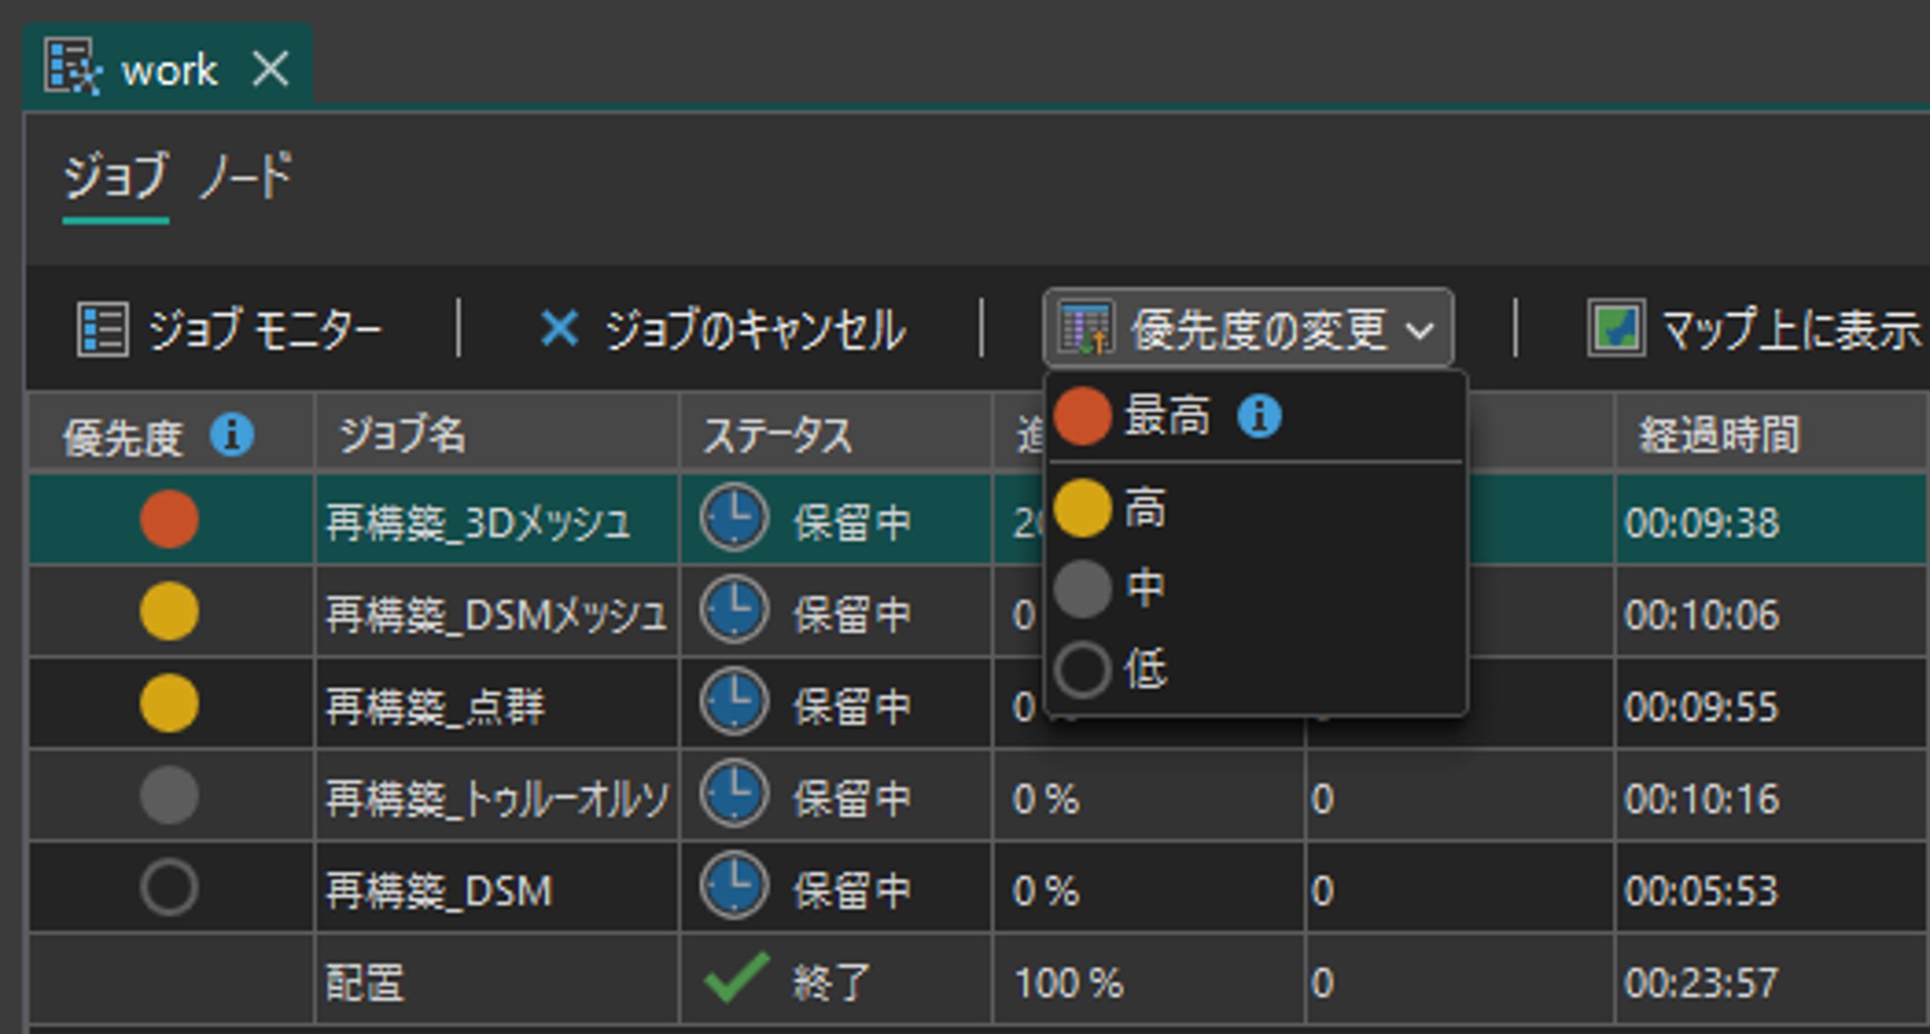Image resolution: width=1930 pixels, height=1034 pixels.
Task: Select the 再構築_トゥルーオルソ job row
Action: (x=496, y=798)
